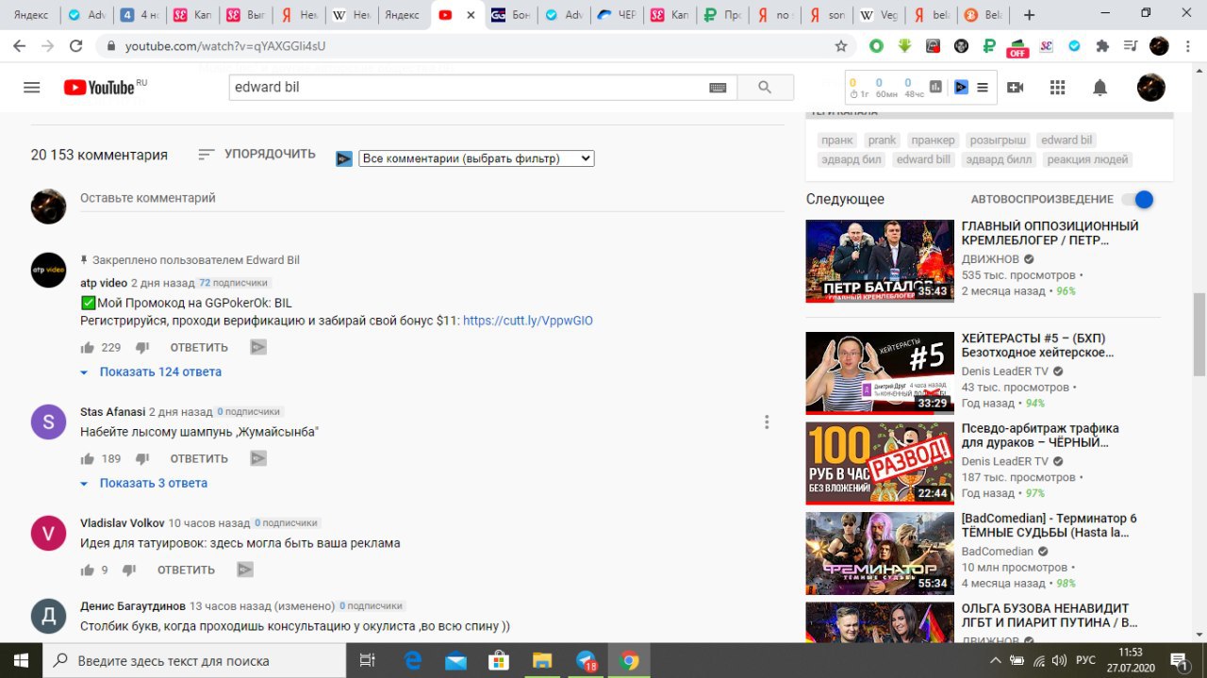The image size is (1207, 678).
Task: Reload the page
Action: point(76,45)
